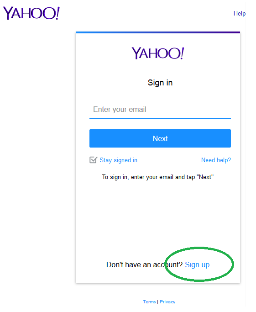Open the Terms link in footer
This screenshot has width=256, height=312.
[150, 302]
